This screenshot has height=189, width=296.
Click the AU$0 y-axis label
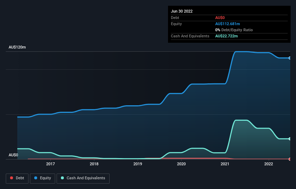pos(13,155)
